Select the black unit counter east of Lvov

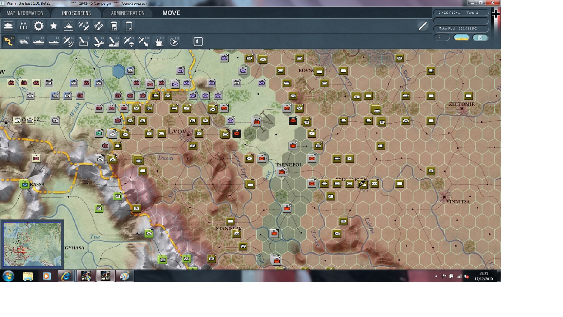click(237, 134)
